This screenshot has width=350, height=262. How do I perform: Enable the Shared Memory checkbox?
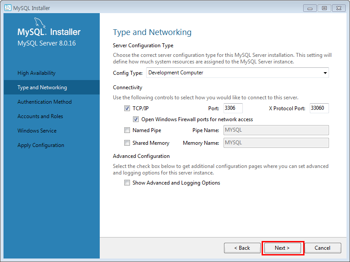(x=127, y=143)
